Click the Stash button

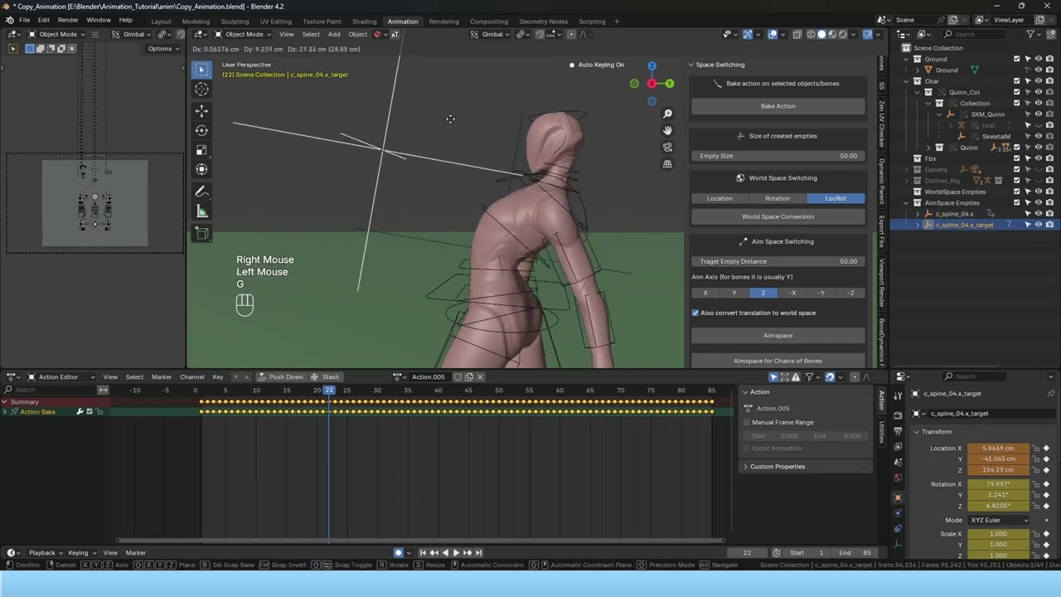pos(325,376)
